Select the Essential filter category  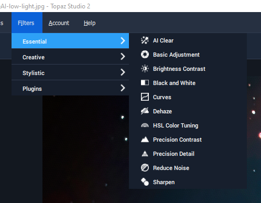click(70, 41)
